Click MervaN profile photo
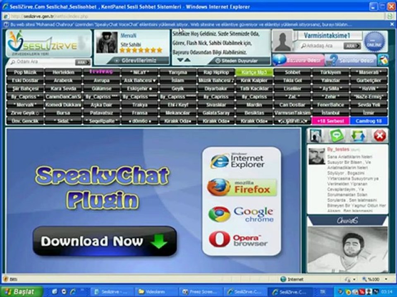Screen dimensions: 397x297 click(x=107, y=42)
